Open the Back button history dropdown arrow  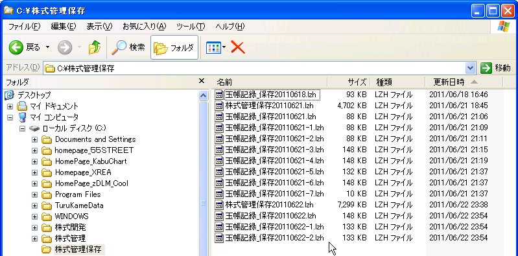pos(47,47)
